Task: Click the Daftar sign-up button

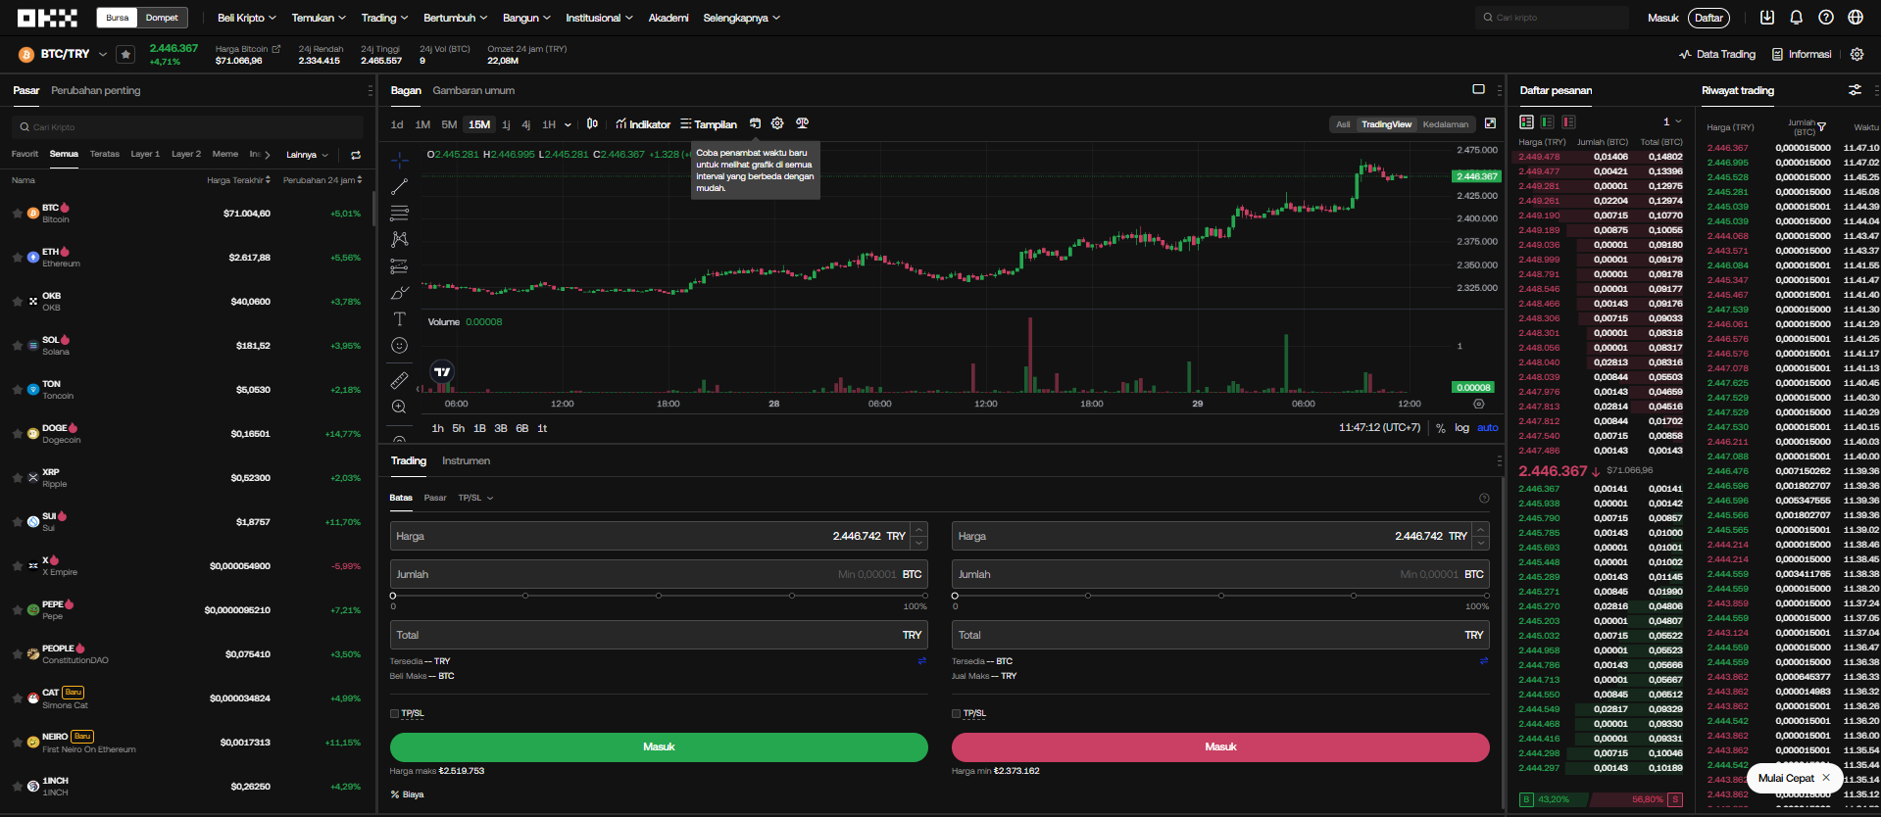Action: click(1708, 18)
